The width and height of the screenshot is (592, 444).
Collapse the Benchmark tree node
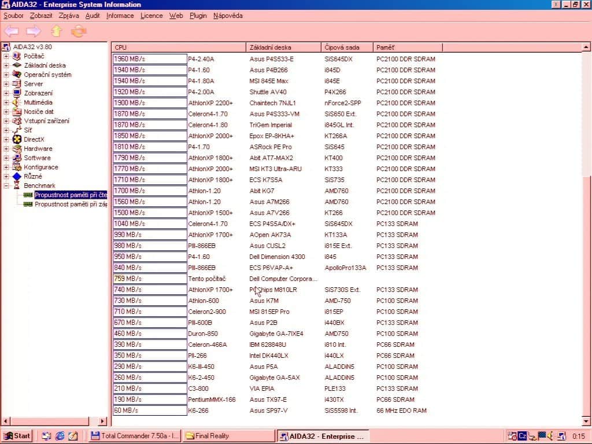(x=6, y=186)
